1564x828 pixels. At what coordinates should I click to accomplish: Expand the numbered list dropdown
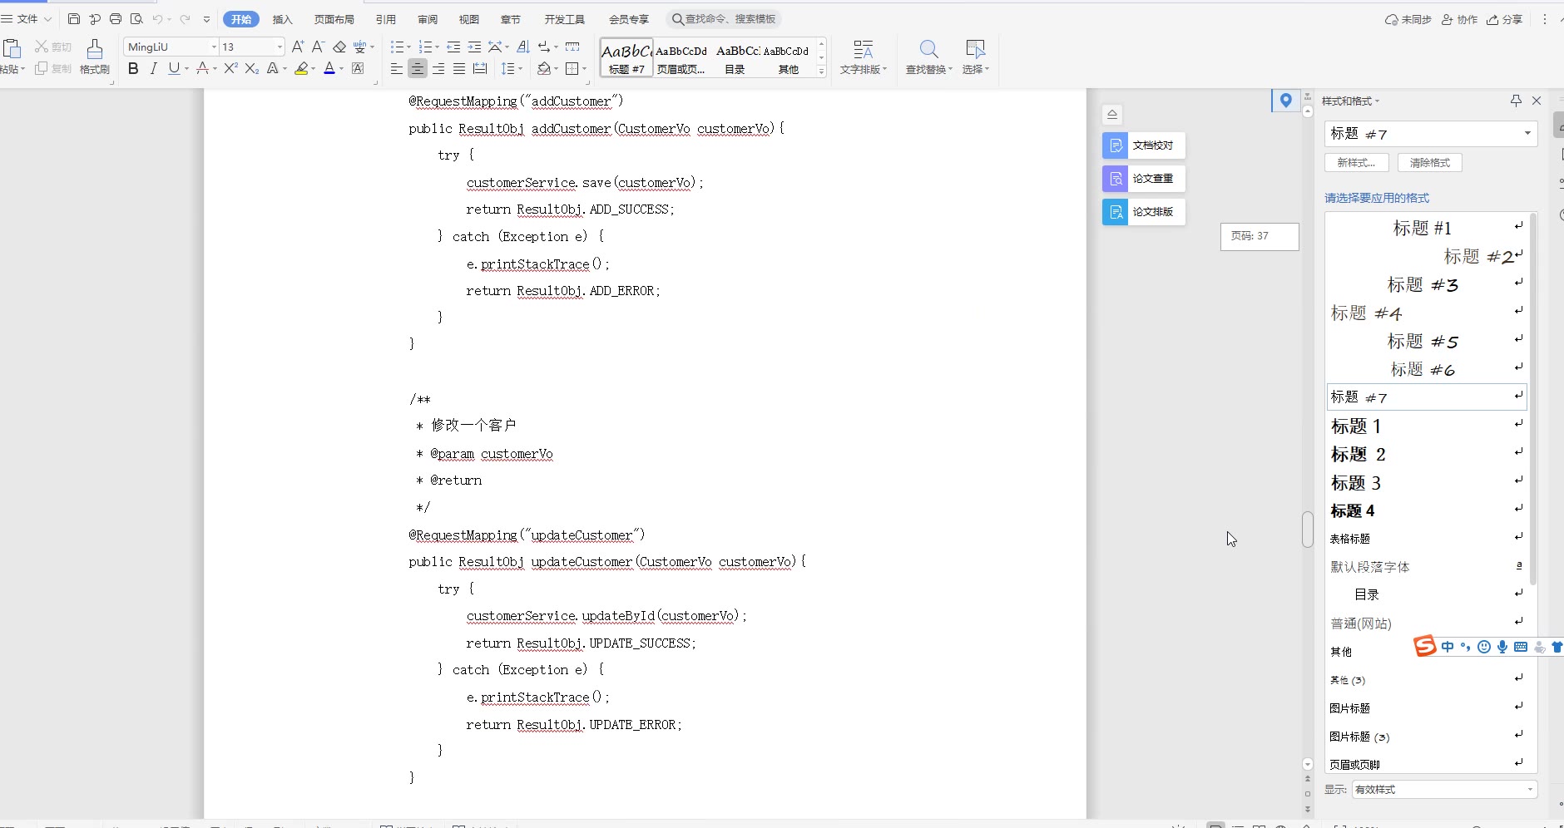(437, 47)
